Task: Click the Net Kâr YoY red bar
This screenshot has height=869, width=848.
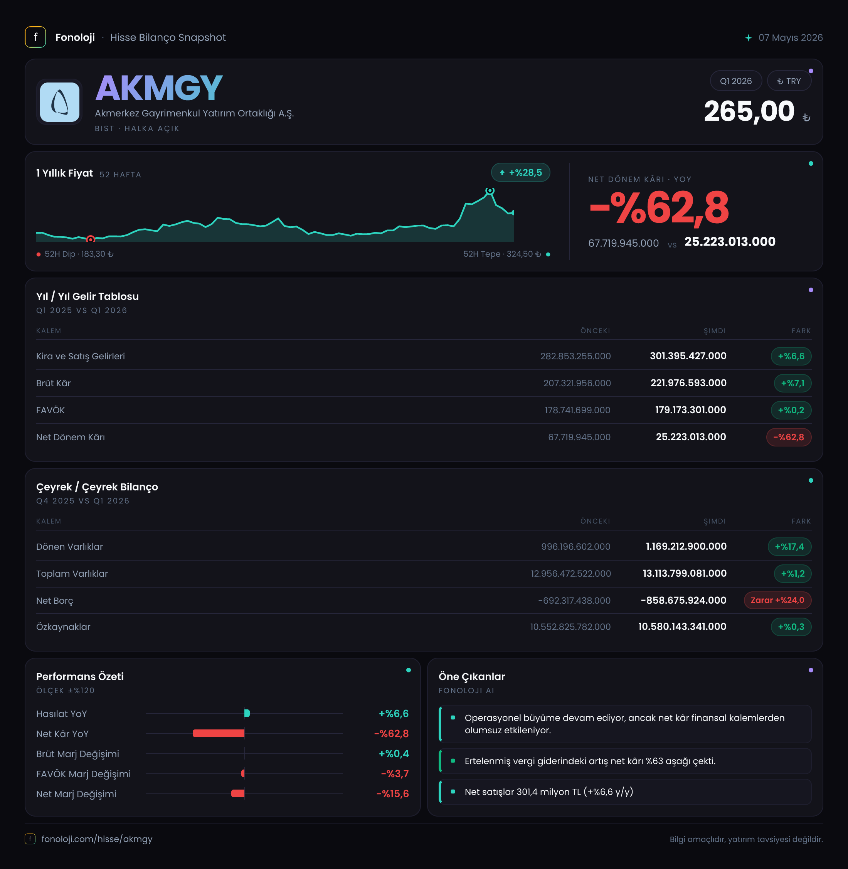Action: (x=218, y=734)
